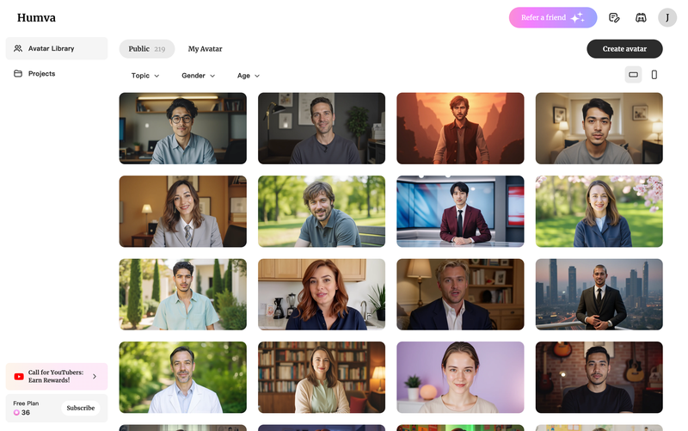Click the Free Plan label
This screenshot has height=431, width=688.
tap(26, 403)
